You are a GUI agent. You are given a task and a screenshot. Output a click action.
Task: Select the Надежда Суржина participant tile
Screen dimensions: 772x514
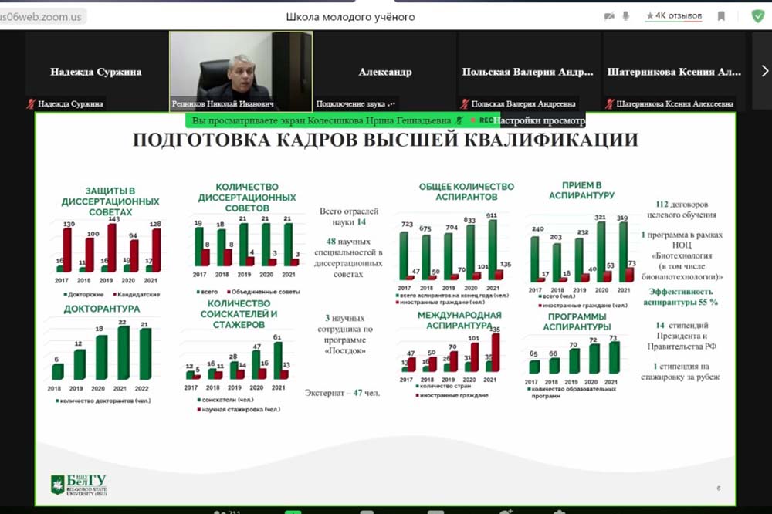96,72
